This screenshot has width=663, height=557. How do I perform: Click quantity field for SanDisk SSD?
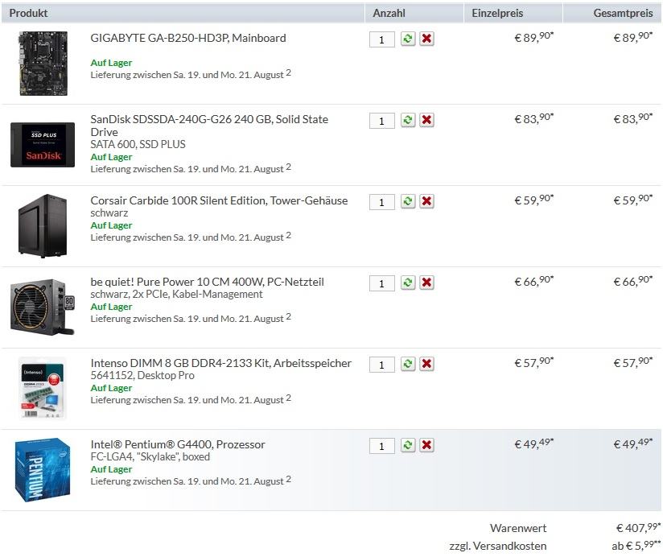[382, 121]
